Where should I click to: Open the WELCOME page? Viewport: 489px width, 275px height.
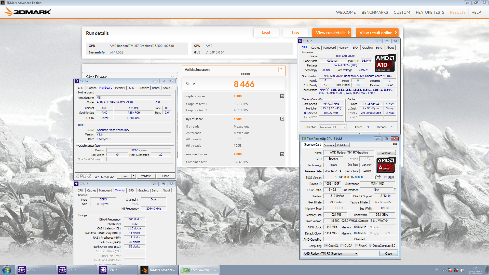coord(346,12)
